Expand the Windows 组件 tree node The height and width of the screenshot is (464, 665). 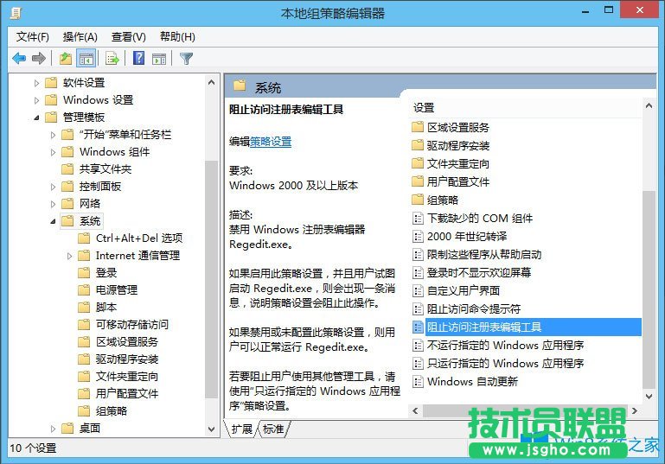click(53, 152)
